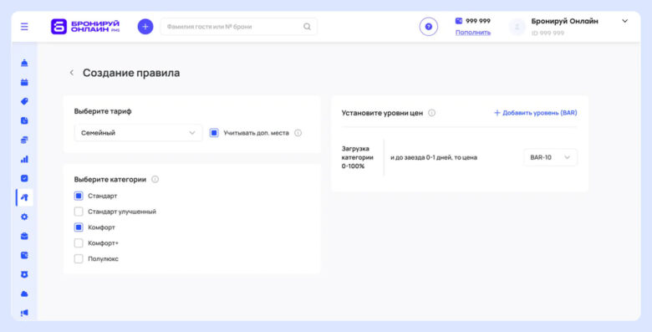Open the megaphone sidebar icon
The height and width of the screenshot is (332, 652).
click(24, 313)
